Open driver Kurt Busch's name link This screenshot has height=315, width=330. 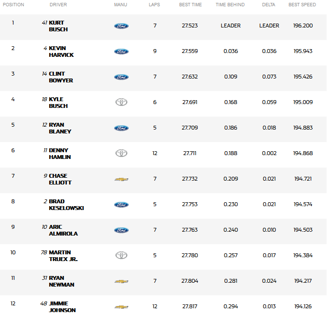click(58, 26)
